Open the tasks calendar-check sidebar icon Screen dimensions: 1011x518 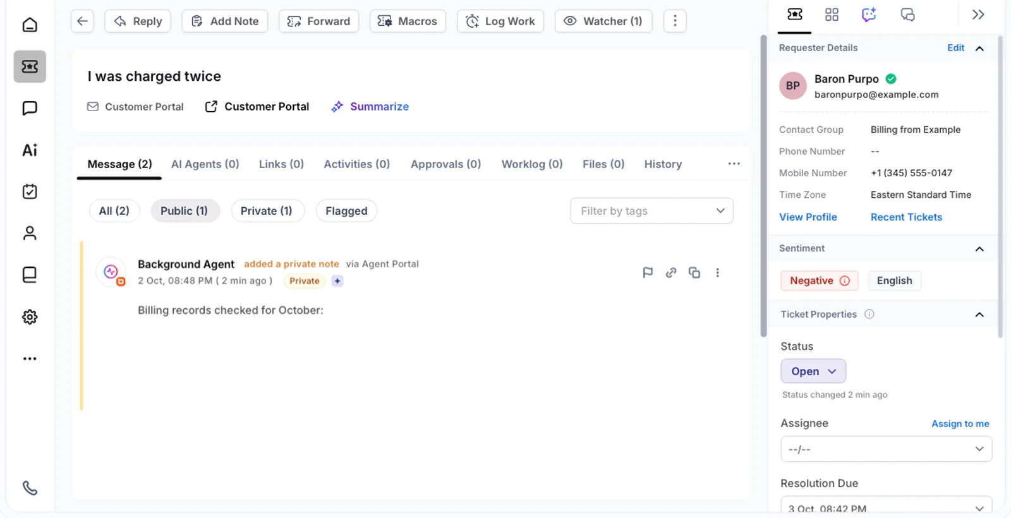(x=30, y=191)
